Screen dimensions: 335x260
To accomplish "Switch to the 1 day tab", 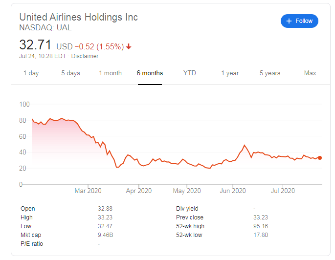I will point(31,73).
